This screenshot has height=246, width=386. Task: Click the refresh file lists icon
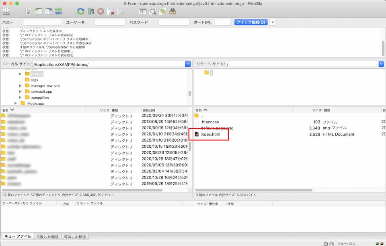point(81,11)
